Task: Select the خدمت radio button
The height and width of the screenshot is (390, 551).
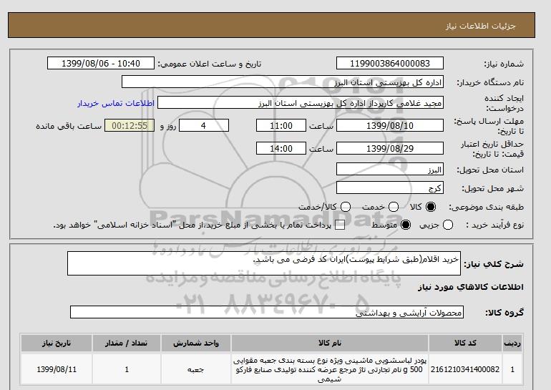Action: tap(394, 207)
